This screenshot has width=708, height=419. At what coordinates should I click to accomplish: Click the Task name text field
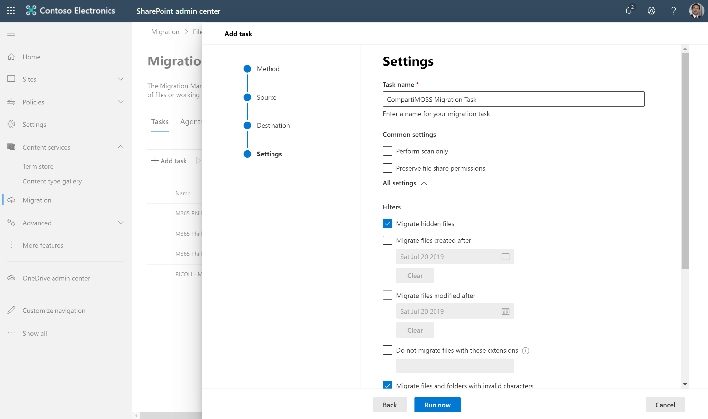coord(513,99)
